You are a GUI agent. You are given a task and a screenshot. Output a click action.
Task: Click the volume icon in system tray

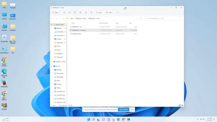pos(203,119)
